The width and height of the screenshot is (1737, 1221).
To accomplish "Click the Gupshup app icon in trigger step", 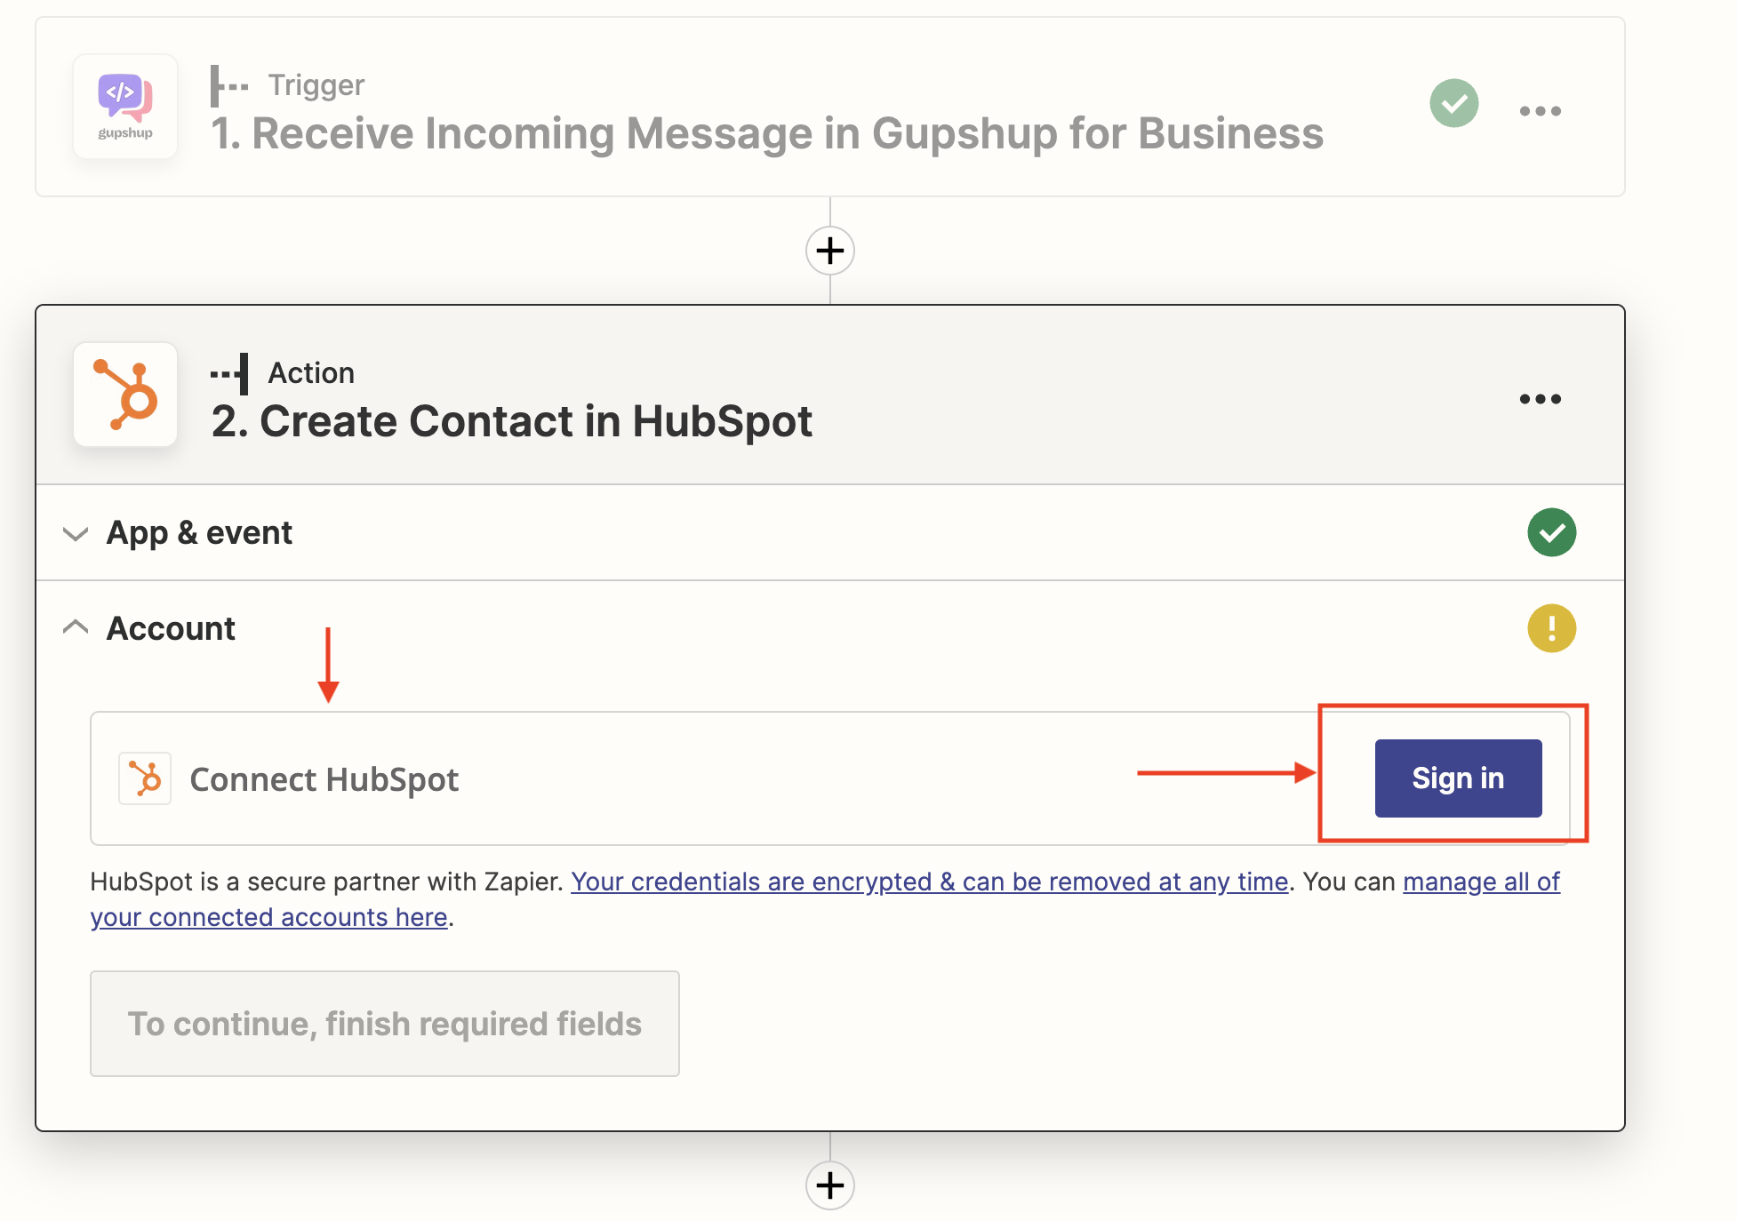I will pyautogui.click(x=125, y=107).
